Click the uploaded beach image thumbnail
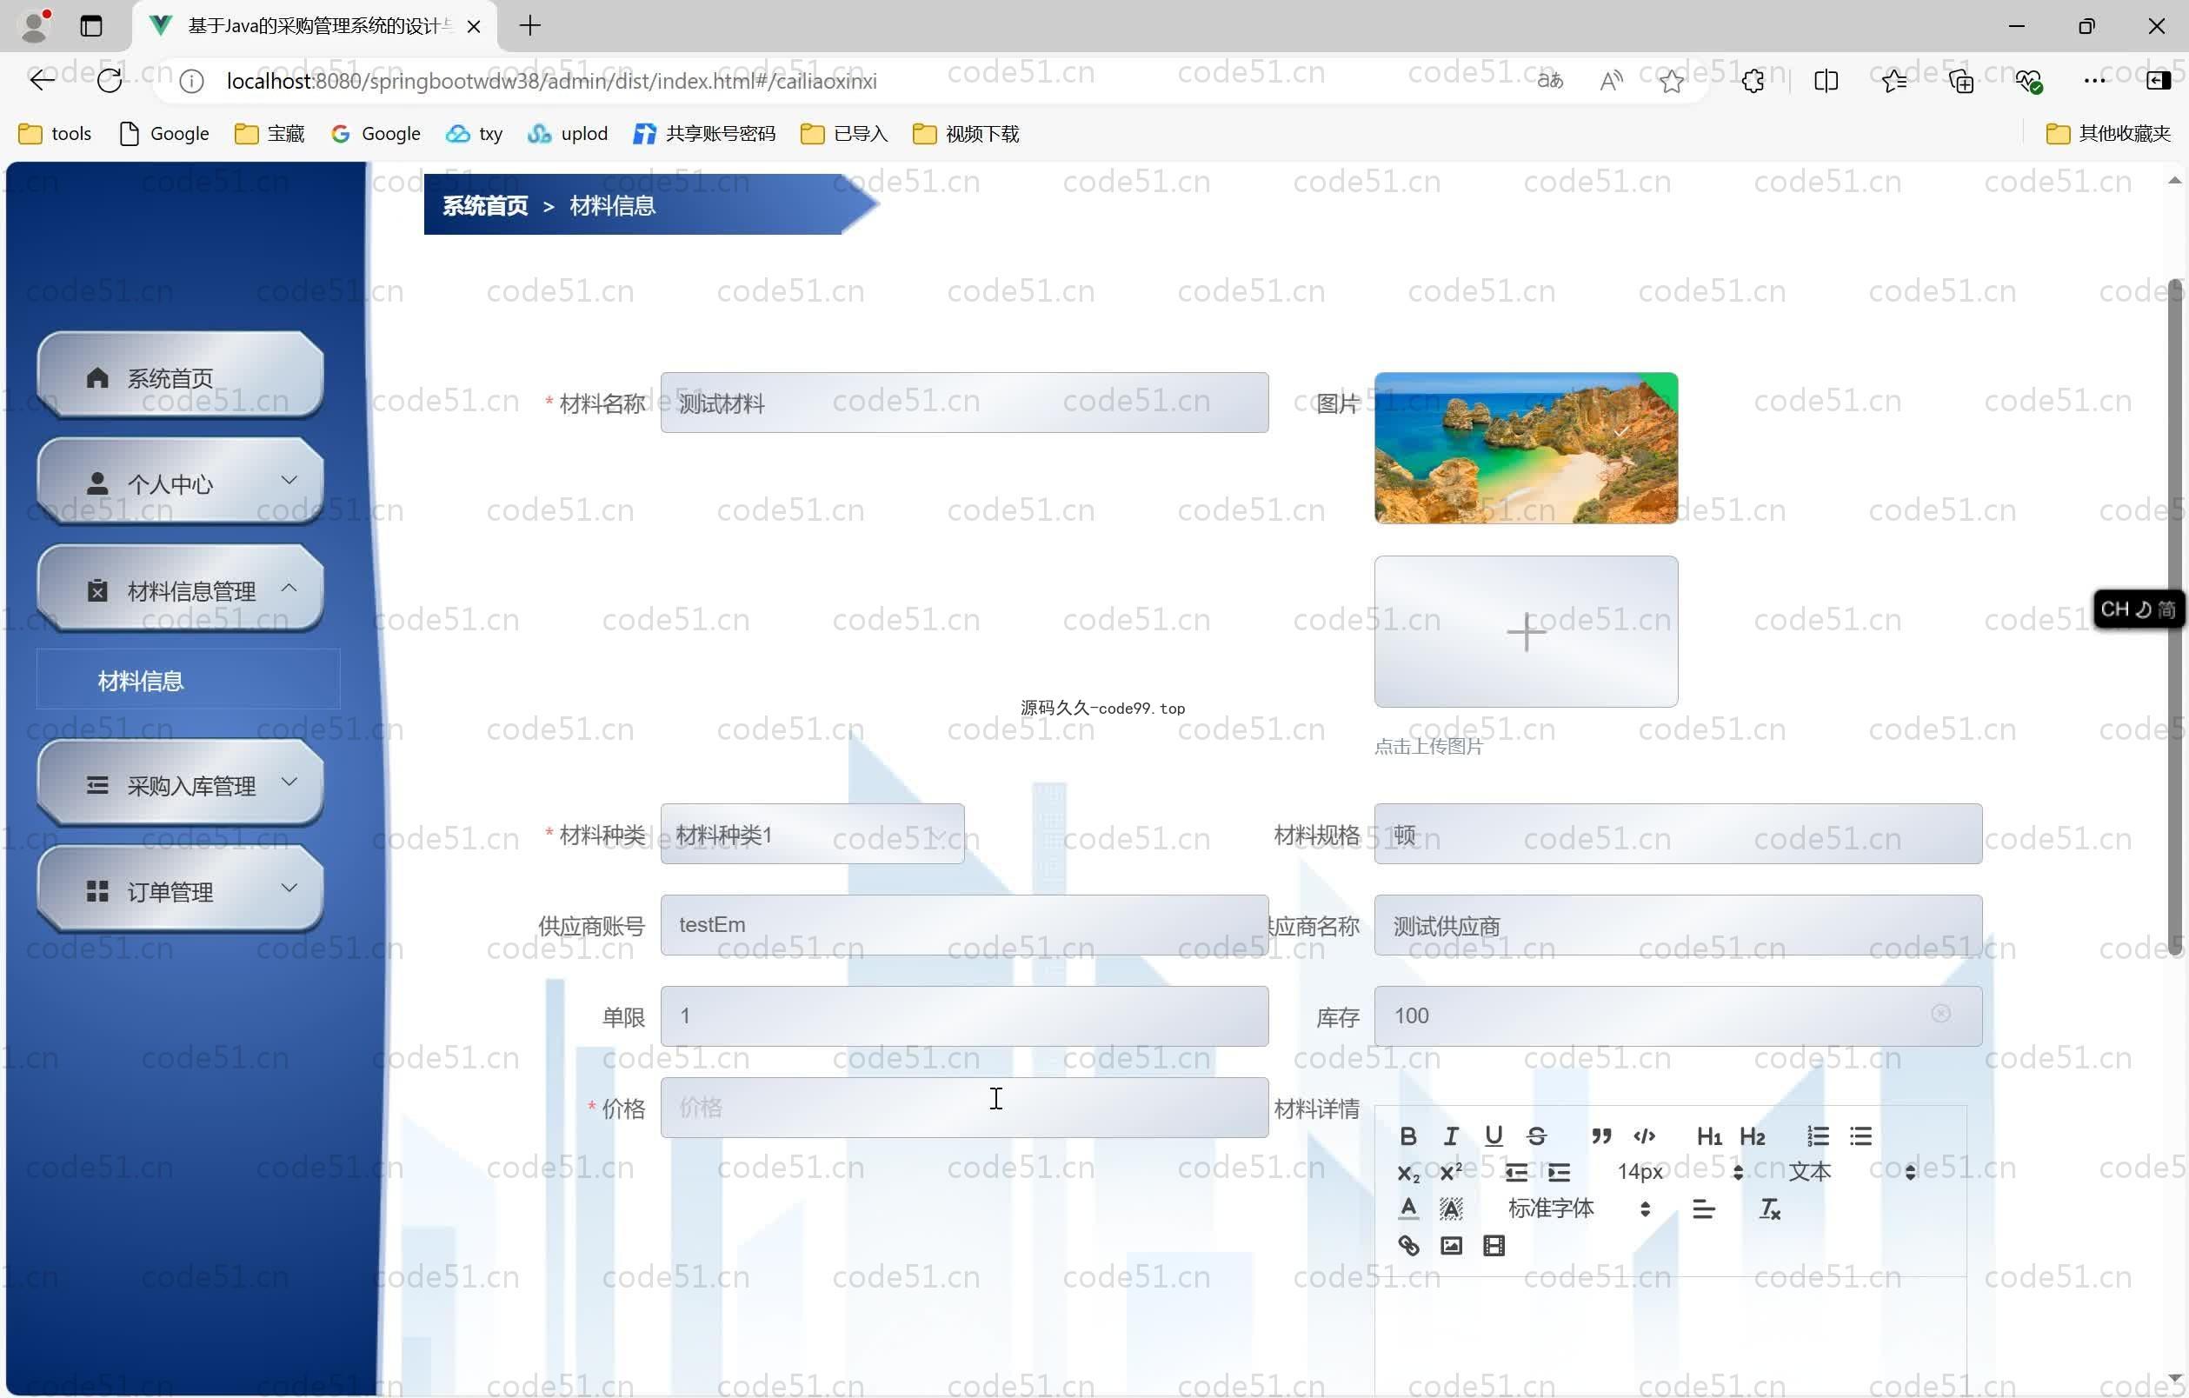Image resolution: width=2189 pixels, height=1398 pixels. 1527,448
